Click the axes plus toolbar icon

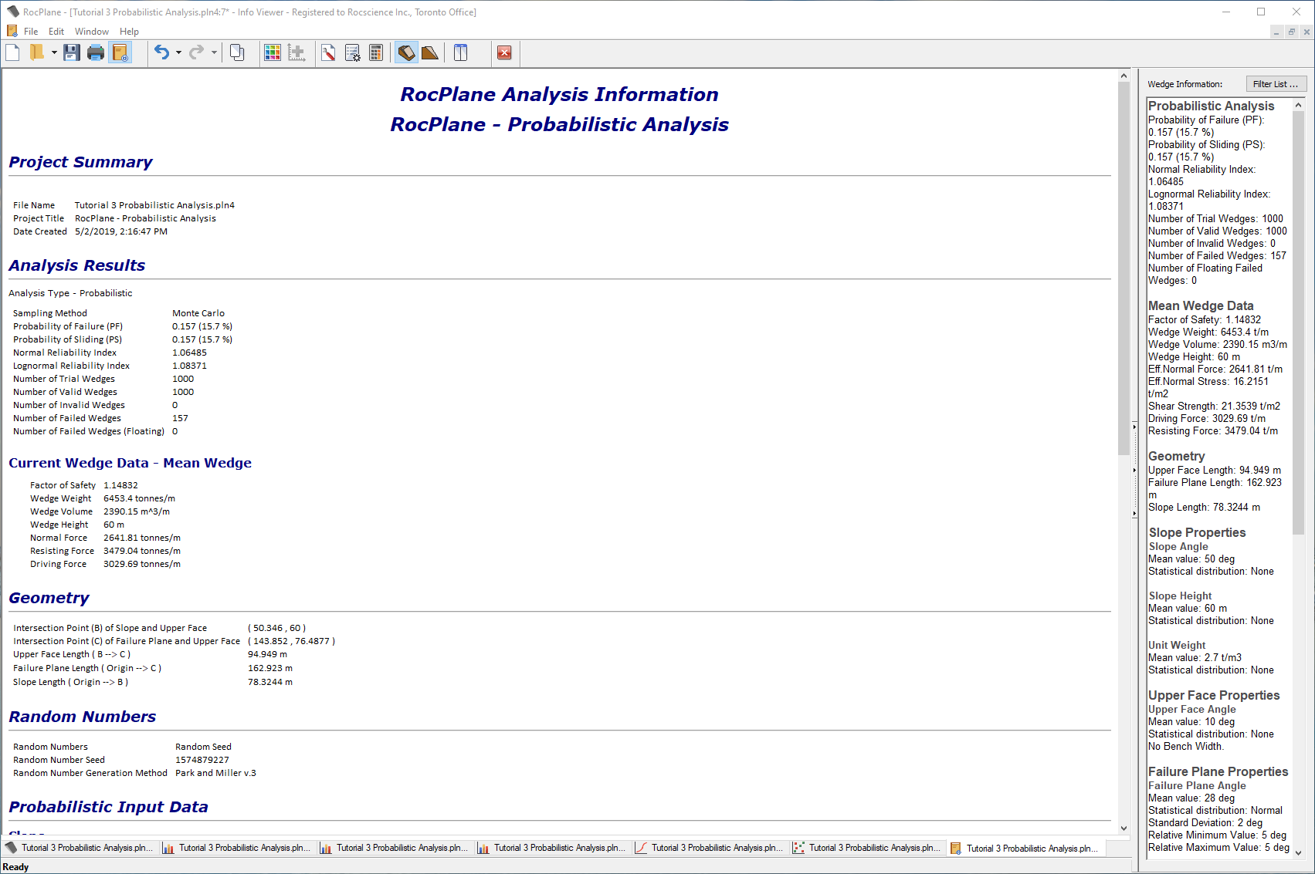pyautogui.click(x=297, y=52)
